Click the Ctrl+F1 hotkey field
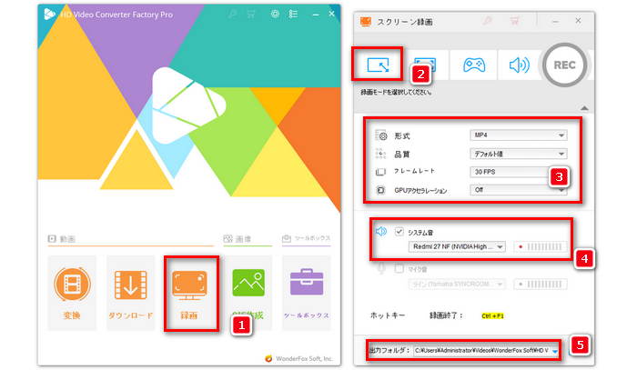Image resolution: width=637 pixels, height=370 pixels. (x=492, y=315)
